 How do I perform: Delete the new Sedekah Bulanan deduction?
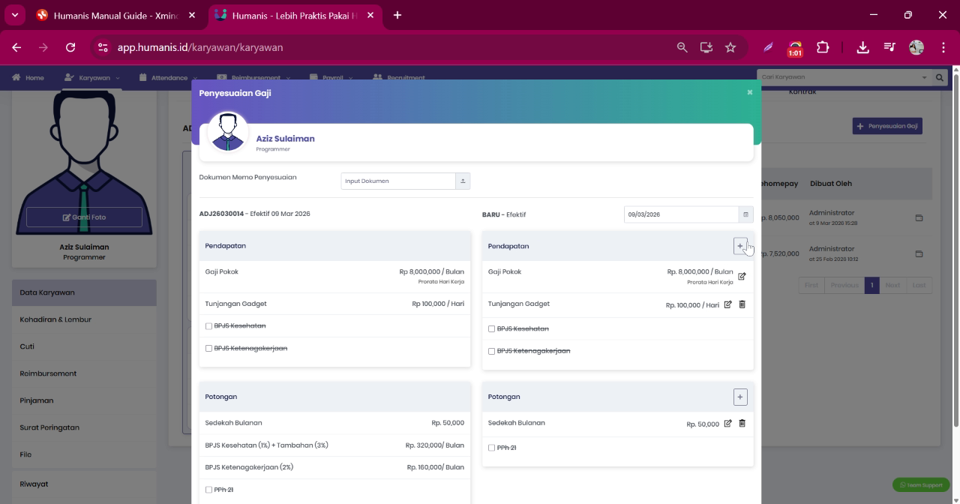click(742, 423)
